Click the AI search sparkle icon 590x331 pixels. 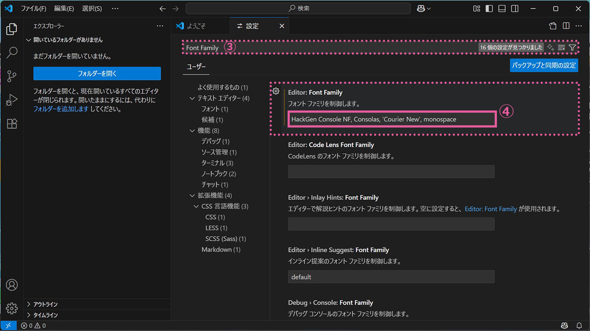(x=551, y=48)
